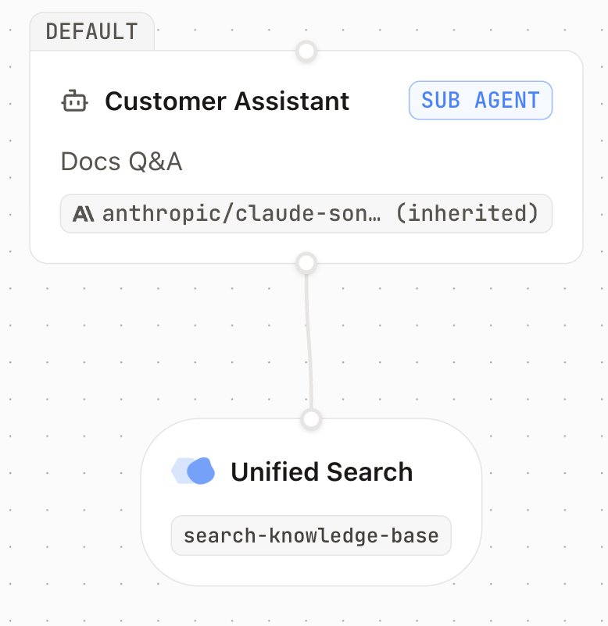Click the Anthropic logo in model chip
This screenshot has width=608, height=626.
point(83,214)
